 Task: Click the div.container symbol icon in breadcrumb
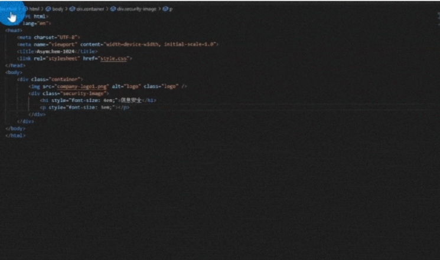click(72, 9)
